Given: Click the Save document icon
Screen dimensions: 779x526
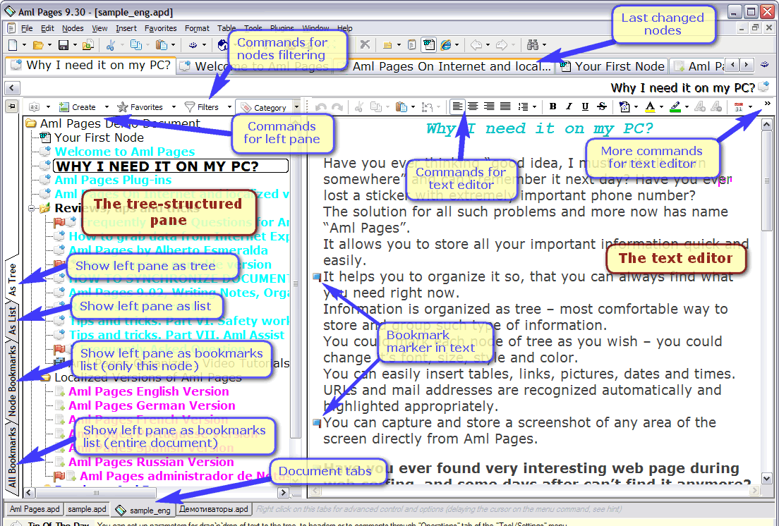Looking at the screenshot, I should [63, 45].
